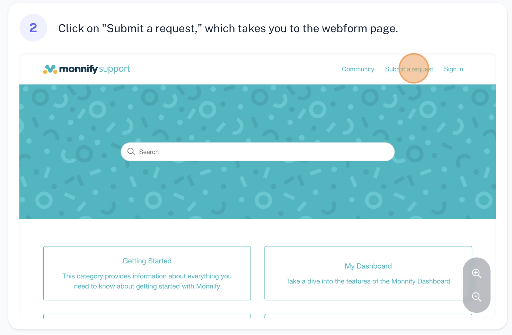Screen dimensions: 512x335
Task: Select the partially visible bottom-right category card
Action: click(368, 316)
